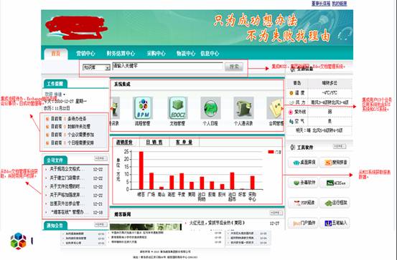Open the 个人通讯录 icon

click(x=243, y=108)
